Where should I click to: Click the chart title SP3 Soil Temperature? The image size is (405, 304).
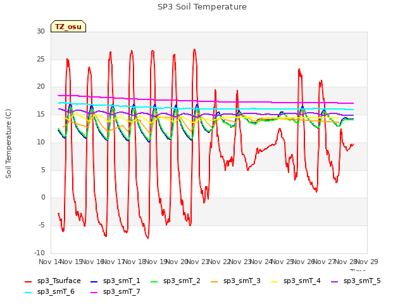[202, 7]
